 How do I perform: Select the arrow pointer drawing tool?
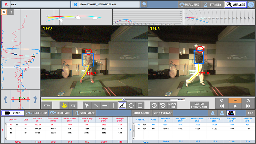[87, 106]
